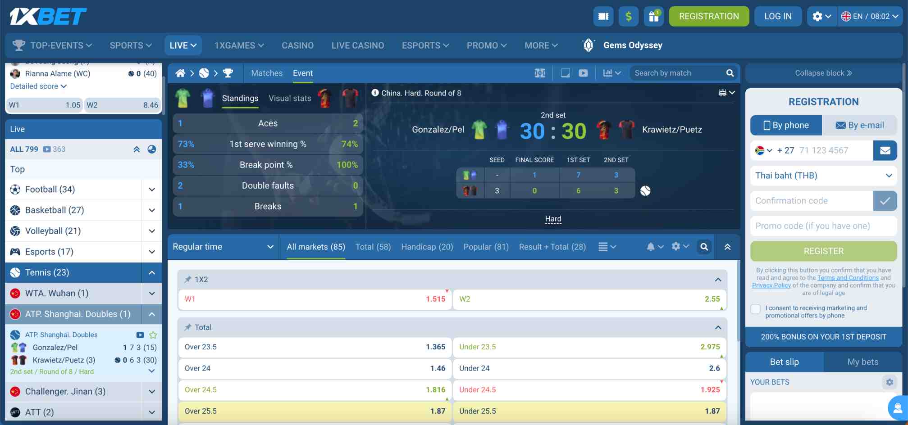
Task: Open the Terms and Conditions link
Action: click(848, 277)
